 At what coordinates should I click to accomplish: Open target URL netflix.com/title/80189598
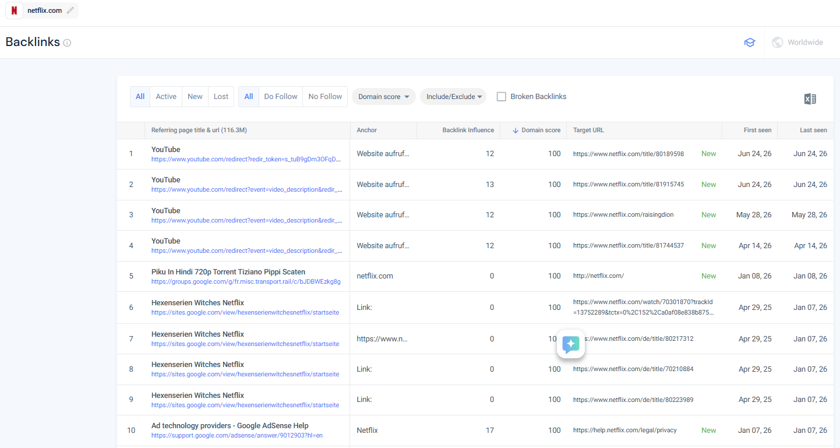tap(629, 154)
